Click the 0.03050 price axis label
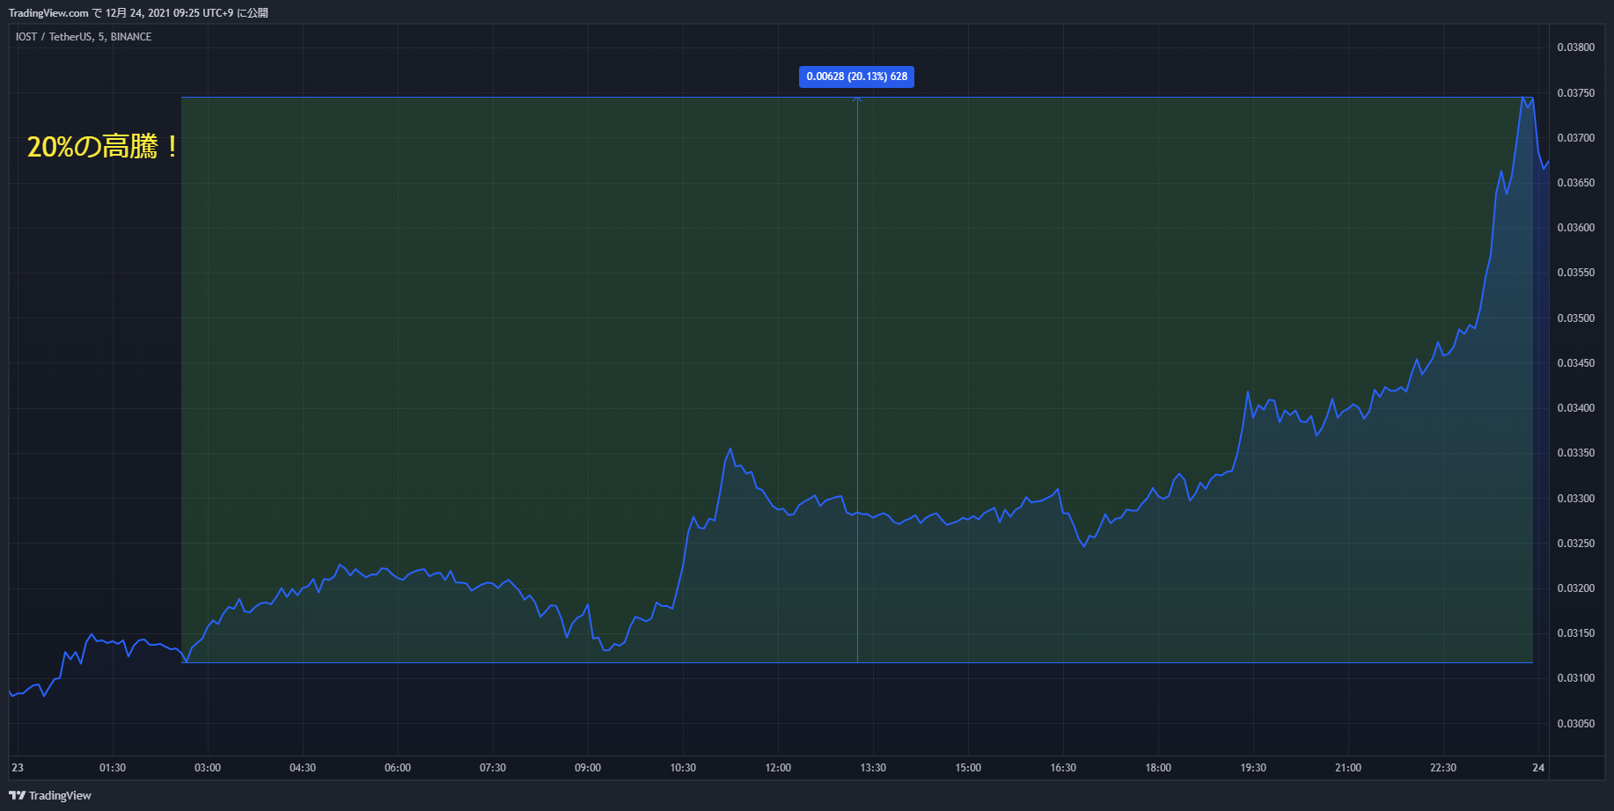This screenshot has width=1614, height=811. [x=1575, y=724]
